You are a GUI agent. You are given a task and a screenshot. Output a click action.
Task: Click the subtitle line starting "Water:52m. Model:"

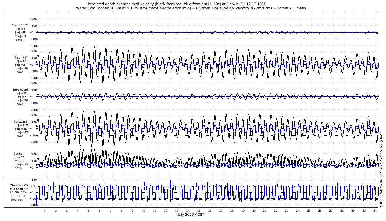pyautogui.click(x=191, y=8)
